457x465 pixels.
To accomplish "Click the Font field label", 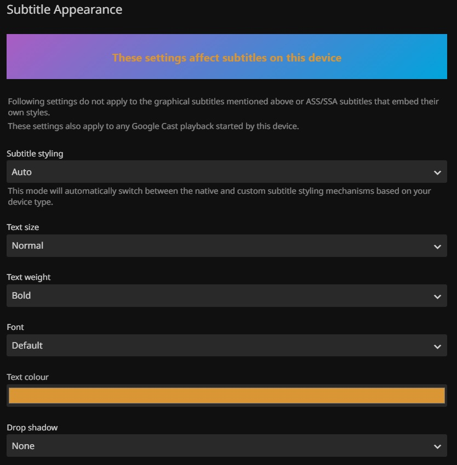I will [x=15, y=327].
